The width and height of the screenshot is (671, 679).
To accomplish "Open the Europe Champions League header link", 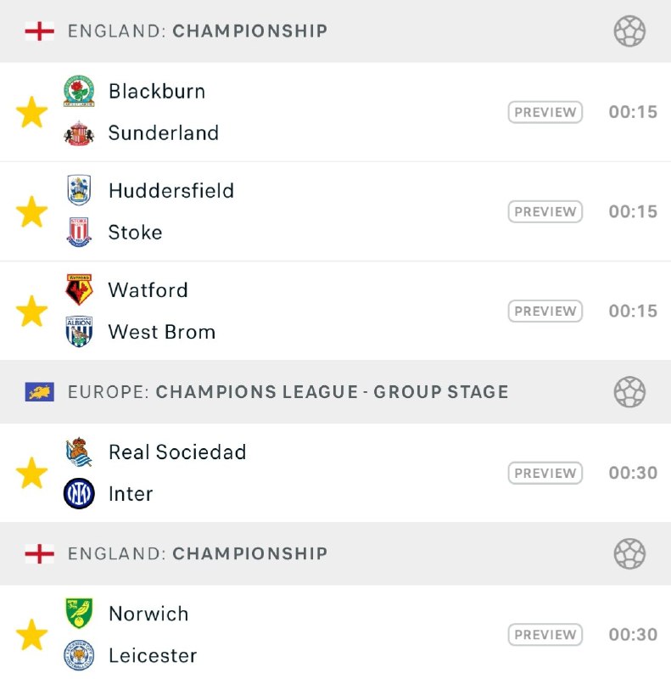I will 288,392.
